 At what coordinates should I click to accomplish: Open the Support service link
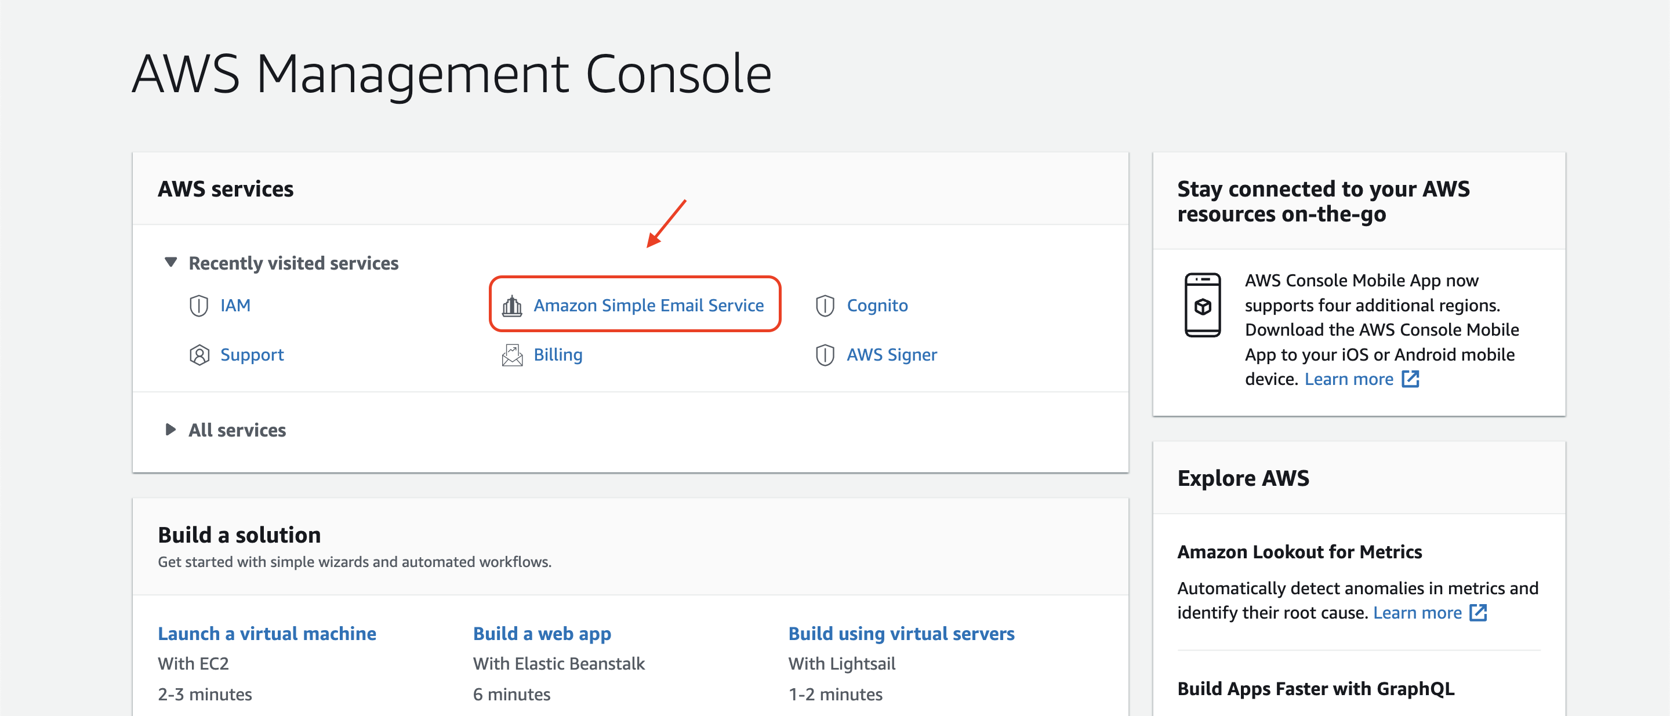click(x=252, y=355)
